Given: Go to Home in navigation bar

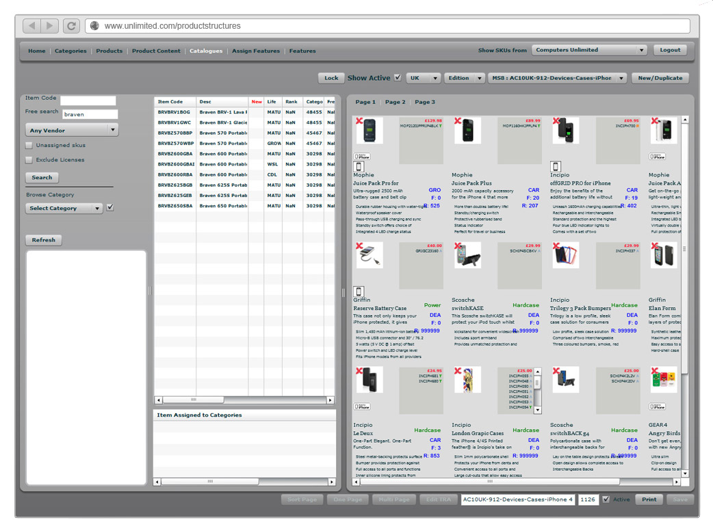Looking at the screenshot, I should click(37, 51).
